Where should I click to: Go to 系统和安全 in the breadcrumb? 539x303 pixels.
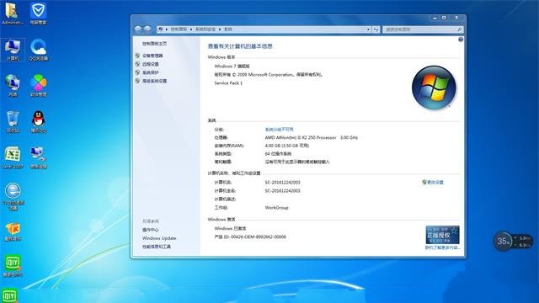205,29
